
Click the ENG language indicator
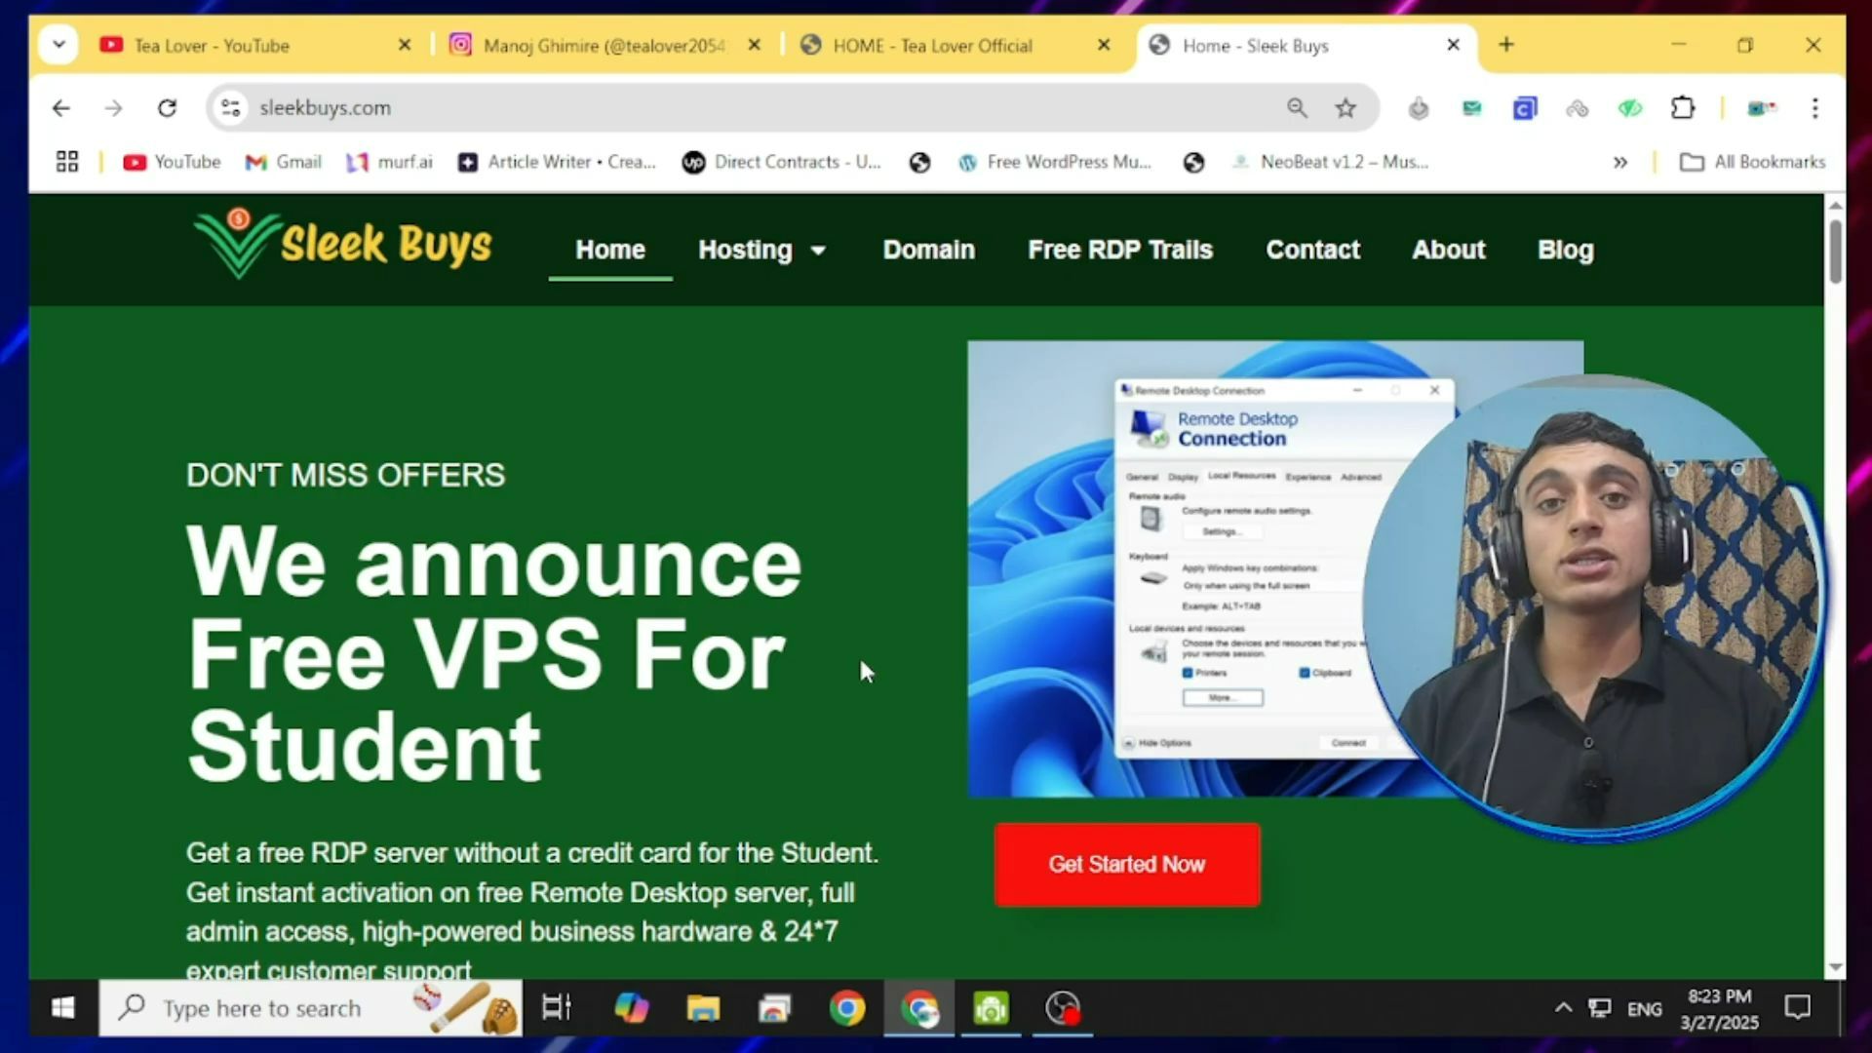[x=1645, y=1009]
